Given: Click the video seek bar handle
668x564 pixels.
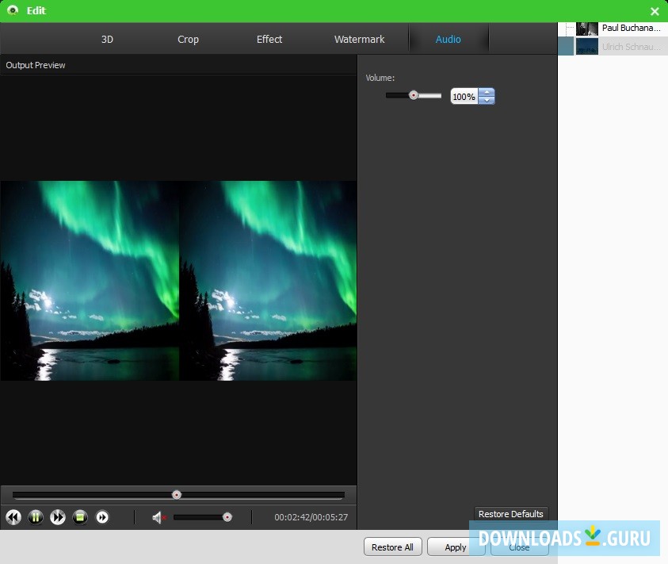Looking at the screenshot, I should (177, 494).
